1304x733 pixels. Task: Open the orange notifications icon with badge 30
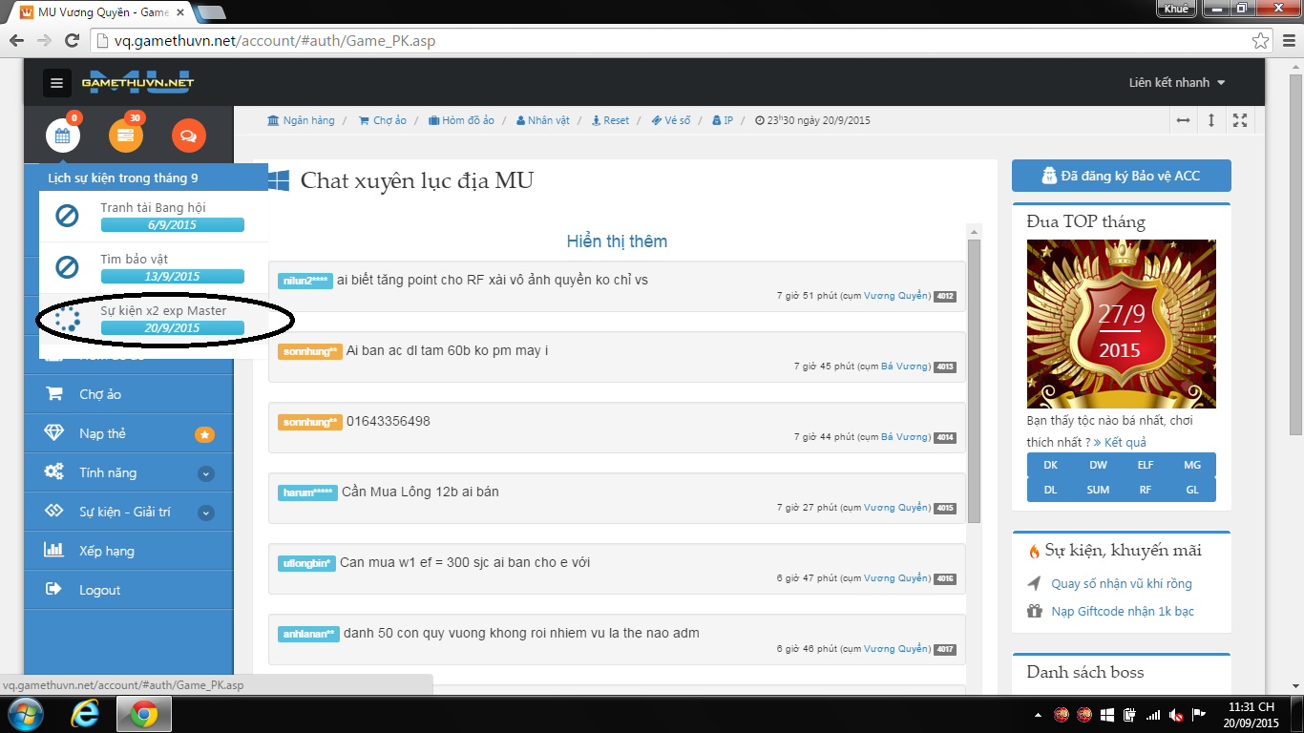tap(125, 136)
